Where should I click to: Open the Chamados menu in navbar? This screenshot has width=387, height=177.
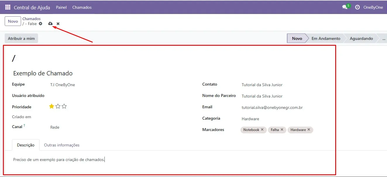pyautogui.click(x=82, y=7)
